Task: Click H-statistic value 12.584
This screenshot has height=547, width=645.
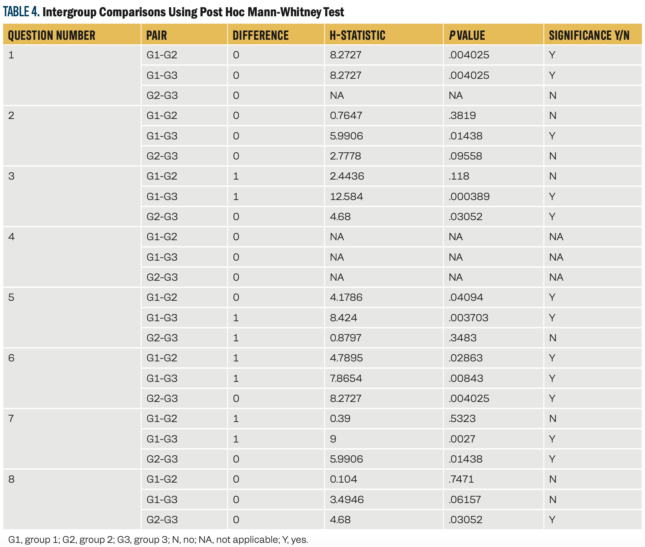Action: 346,197
